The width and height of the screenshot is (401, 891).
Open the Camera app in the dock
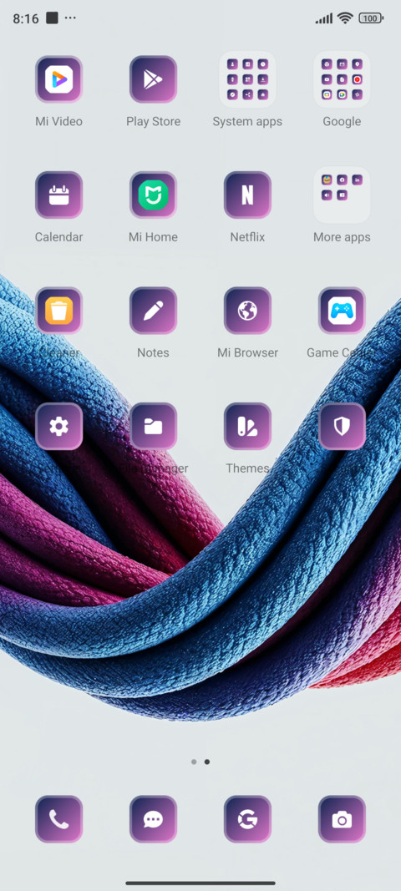pyautogui.click(x=342, y=819)
